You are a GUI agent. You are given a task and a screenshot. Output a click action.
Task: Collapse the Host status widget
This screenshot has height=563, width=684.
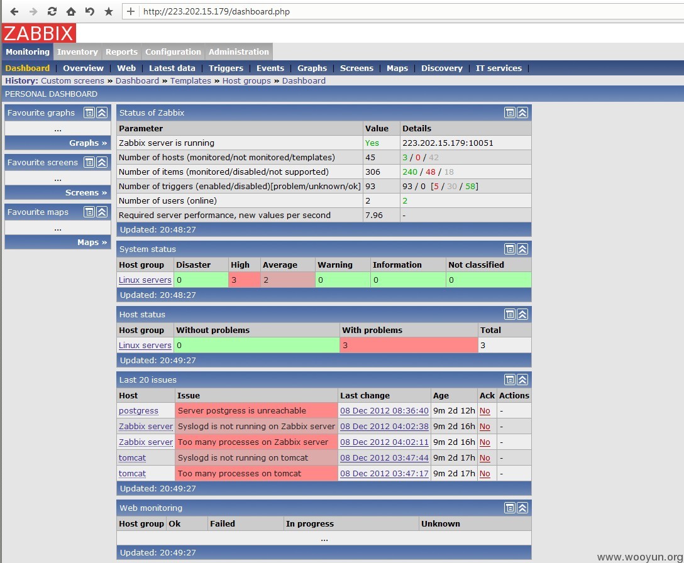tap(522, 314)
